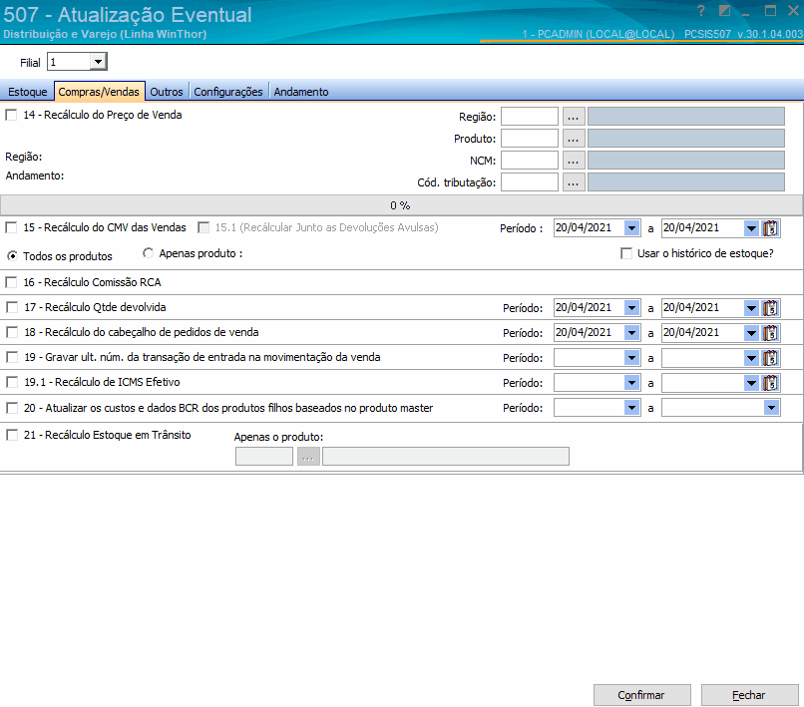Click the window restore-down icon in title bar
The height and width of the screenshot is (707, 804).
tap(724, 11)
